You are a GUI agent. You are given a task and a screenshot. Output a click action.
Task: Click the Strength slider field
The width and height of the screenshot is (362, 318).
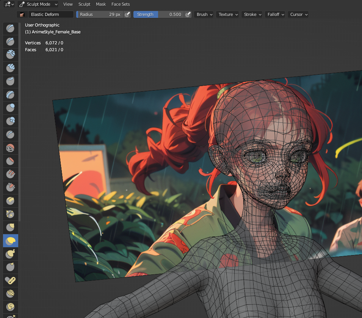tap(159, 14)
